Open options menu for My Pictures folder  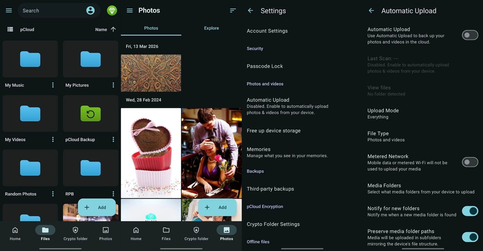pyautogui.click(x=113, y=85)
